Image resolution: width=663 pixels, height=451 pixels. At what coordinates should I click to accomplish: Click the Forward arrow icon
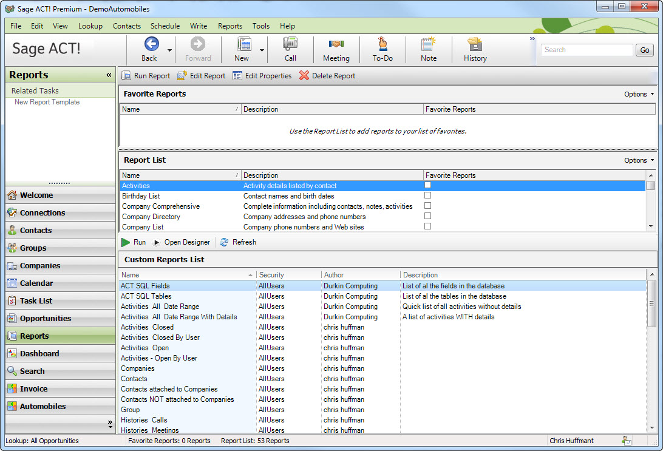pyautogui.click(x=197, y=44)
